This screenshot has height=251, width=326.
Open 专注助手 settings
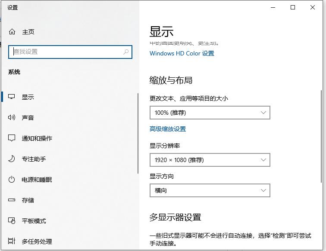34,159
